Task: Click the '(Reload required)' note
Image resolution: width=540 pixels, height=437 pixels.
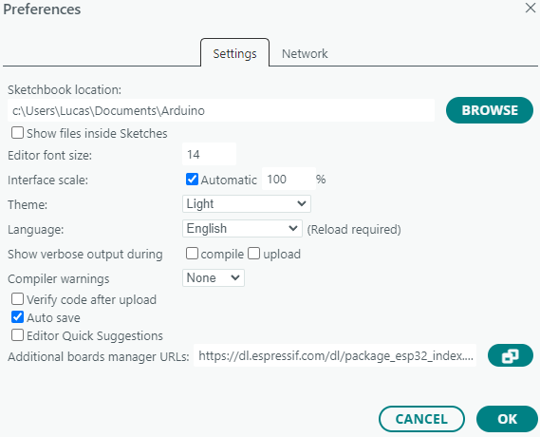Action: pyautogui.click(x=354, y=230)
